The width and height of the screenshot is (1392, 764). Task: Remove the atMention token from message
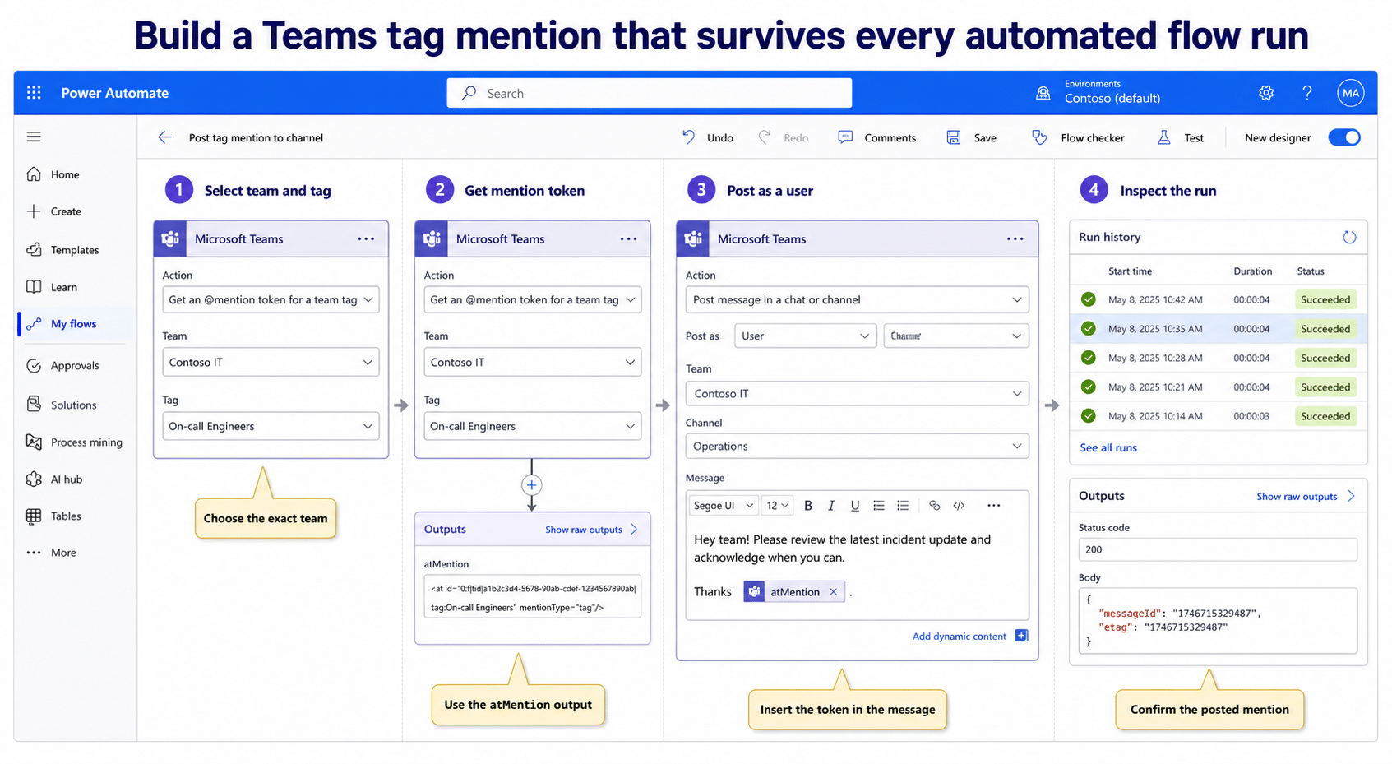(833, 591)
